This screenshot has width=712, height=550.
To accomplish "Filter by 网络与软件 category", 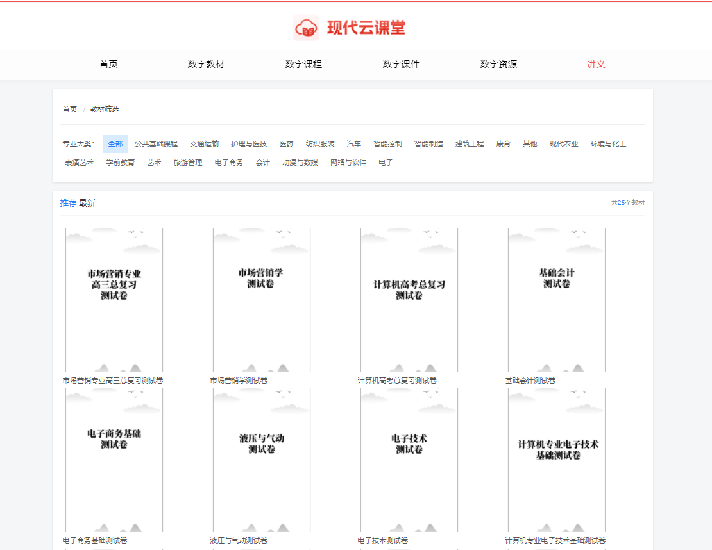I will tap(348, 162).
